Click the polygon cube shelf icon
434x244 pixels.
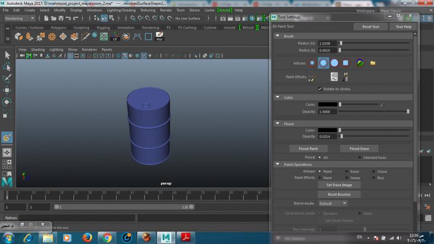[18, 36]
